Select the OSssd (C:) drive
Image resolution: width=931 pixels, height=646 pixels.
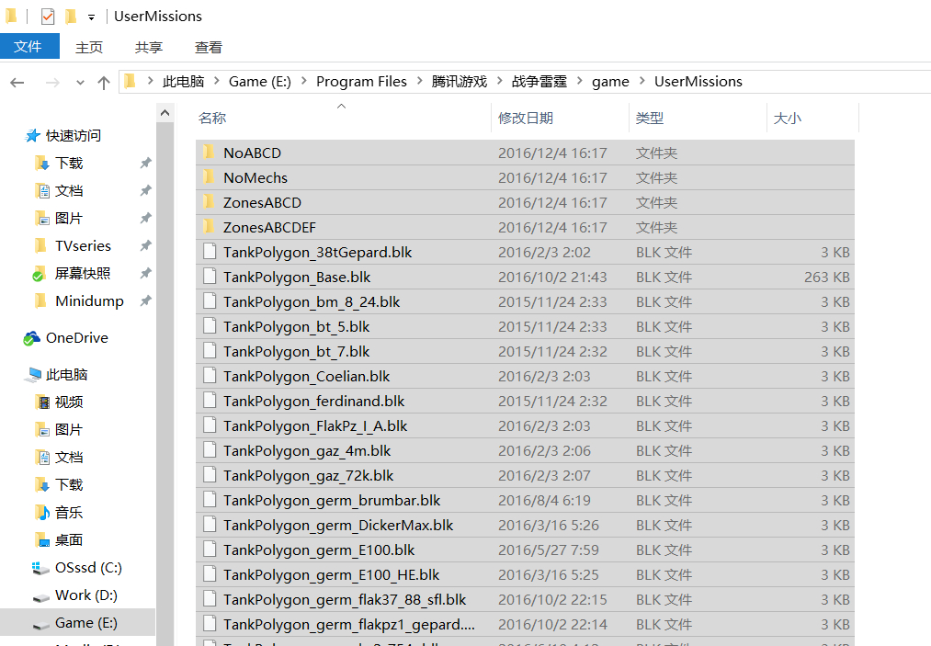77,568
